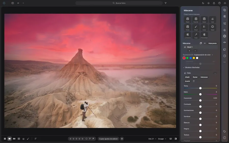Click Restar to subtract from mask
The image size is (229, 143).
click(x=195, y=77)
